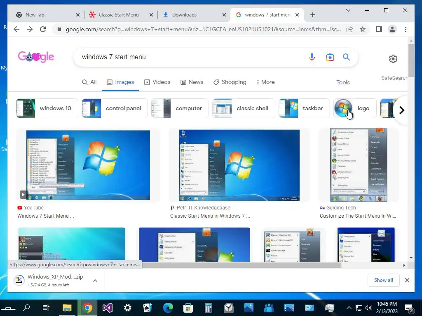Bookmark this page with the star icon
This screenshot has width=422, height=316.
point(363,29)
